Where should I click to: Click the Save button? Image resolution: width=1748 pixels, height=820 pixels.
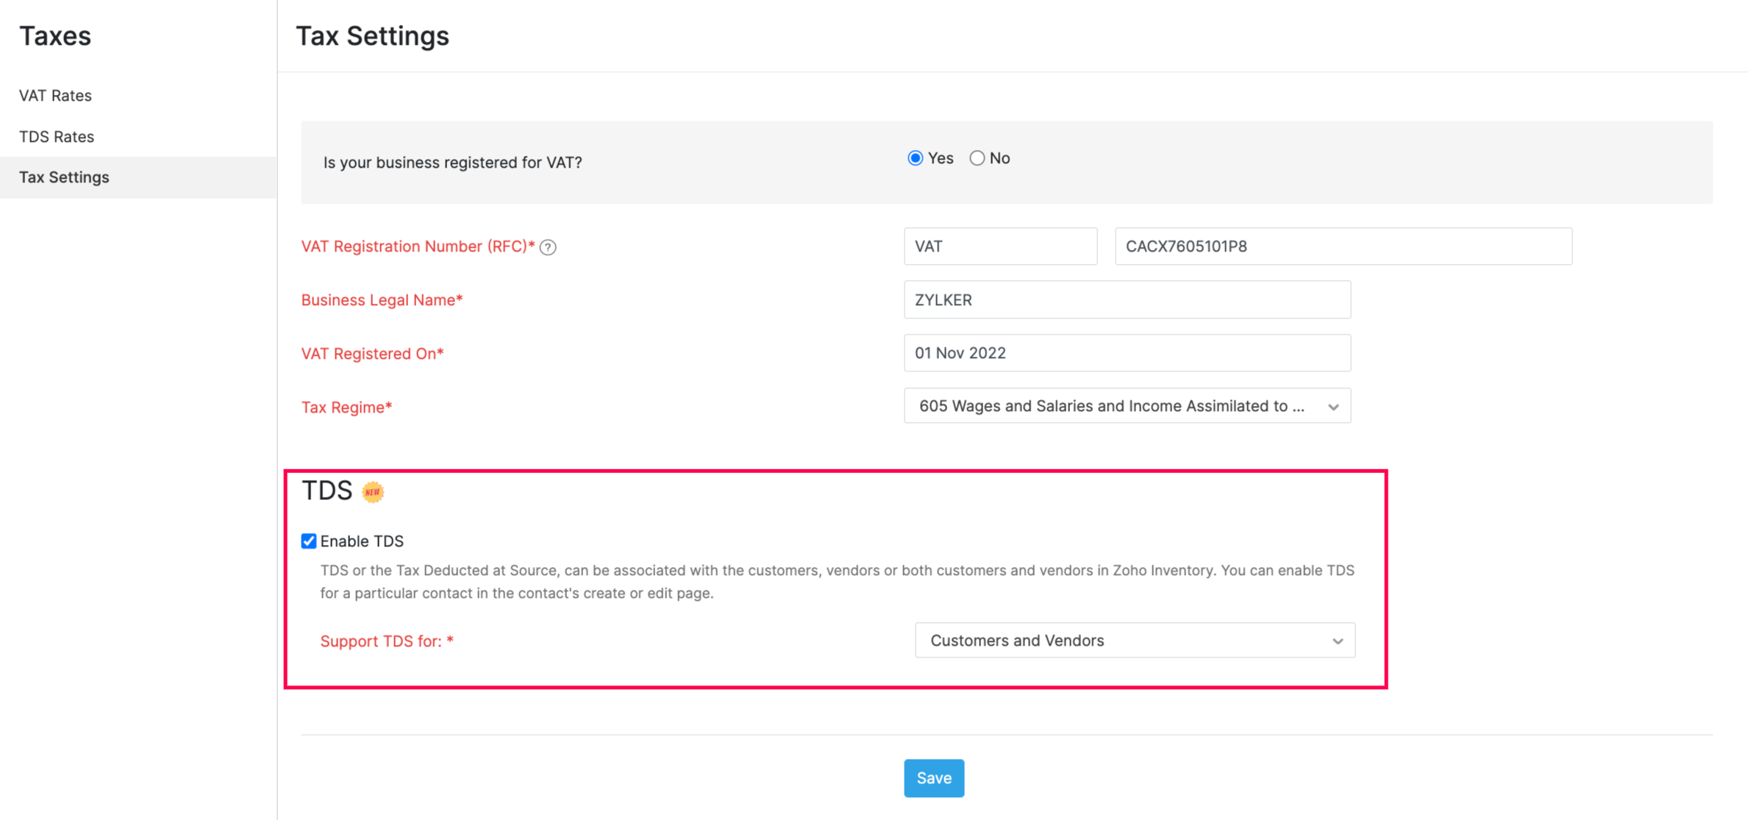(934, 777)
